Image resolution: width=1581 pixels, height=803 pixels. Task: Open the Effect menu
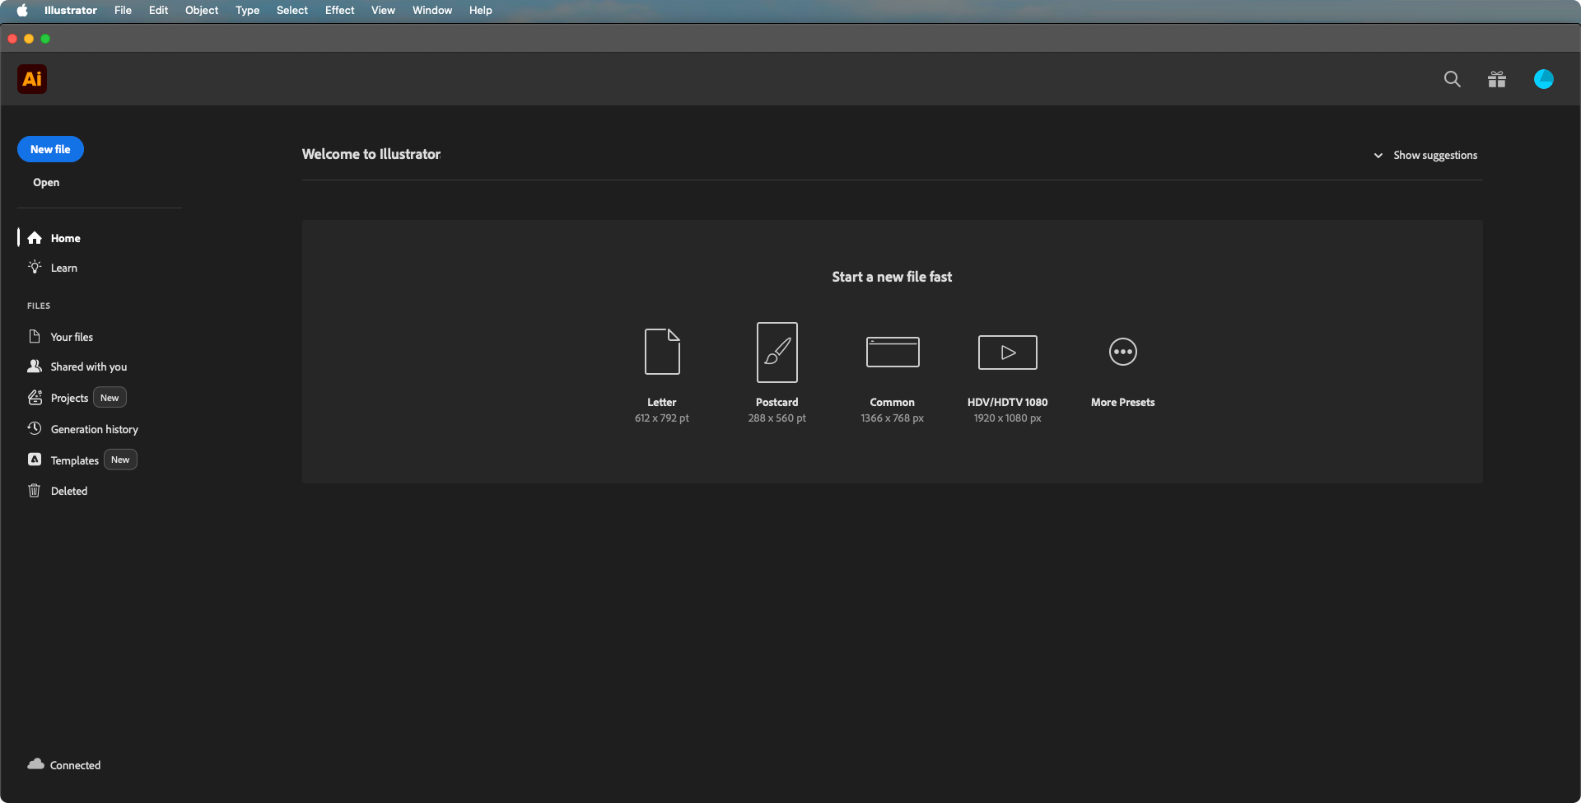pyautogui.click(x=339, y=10)
